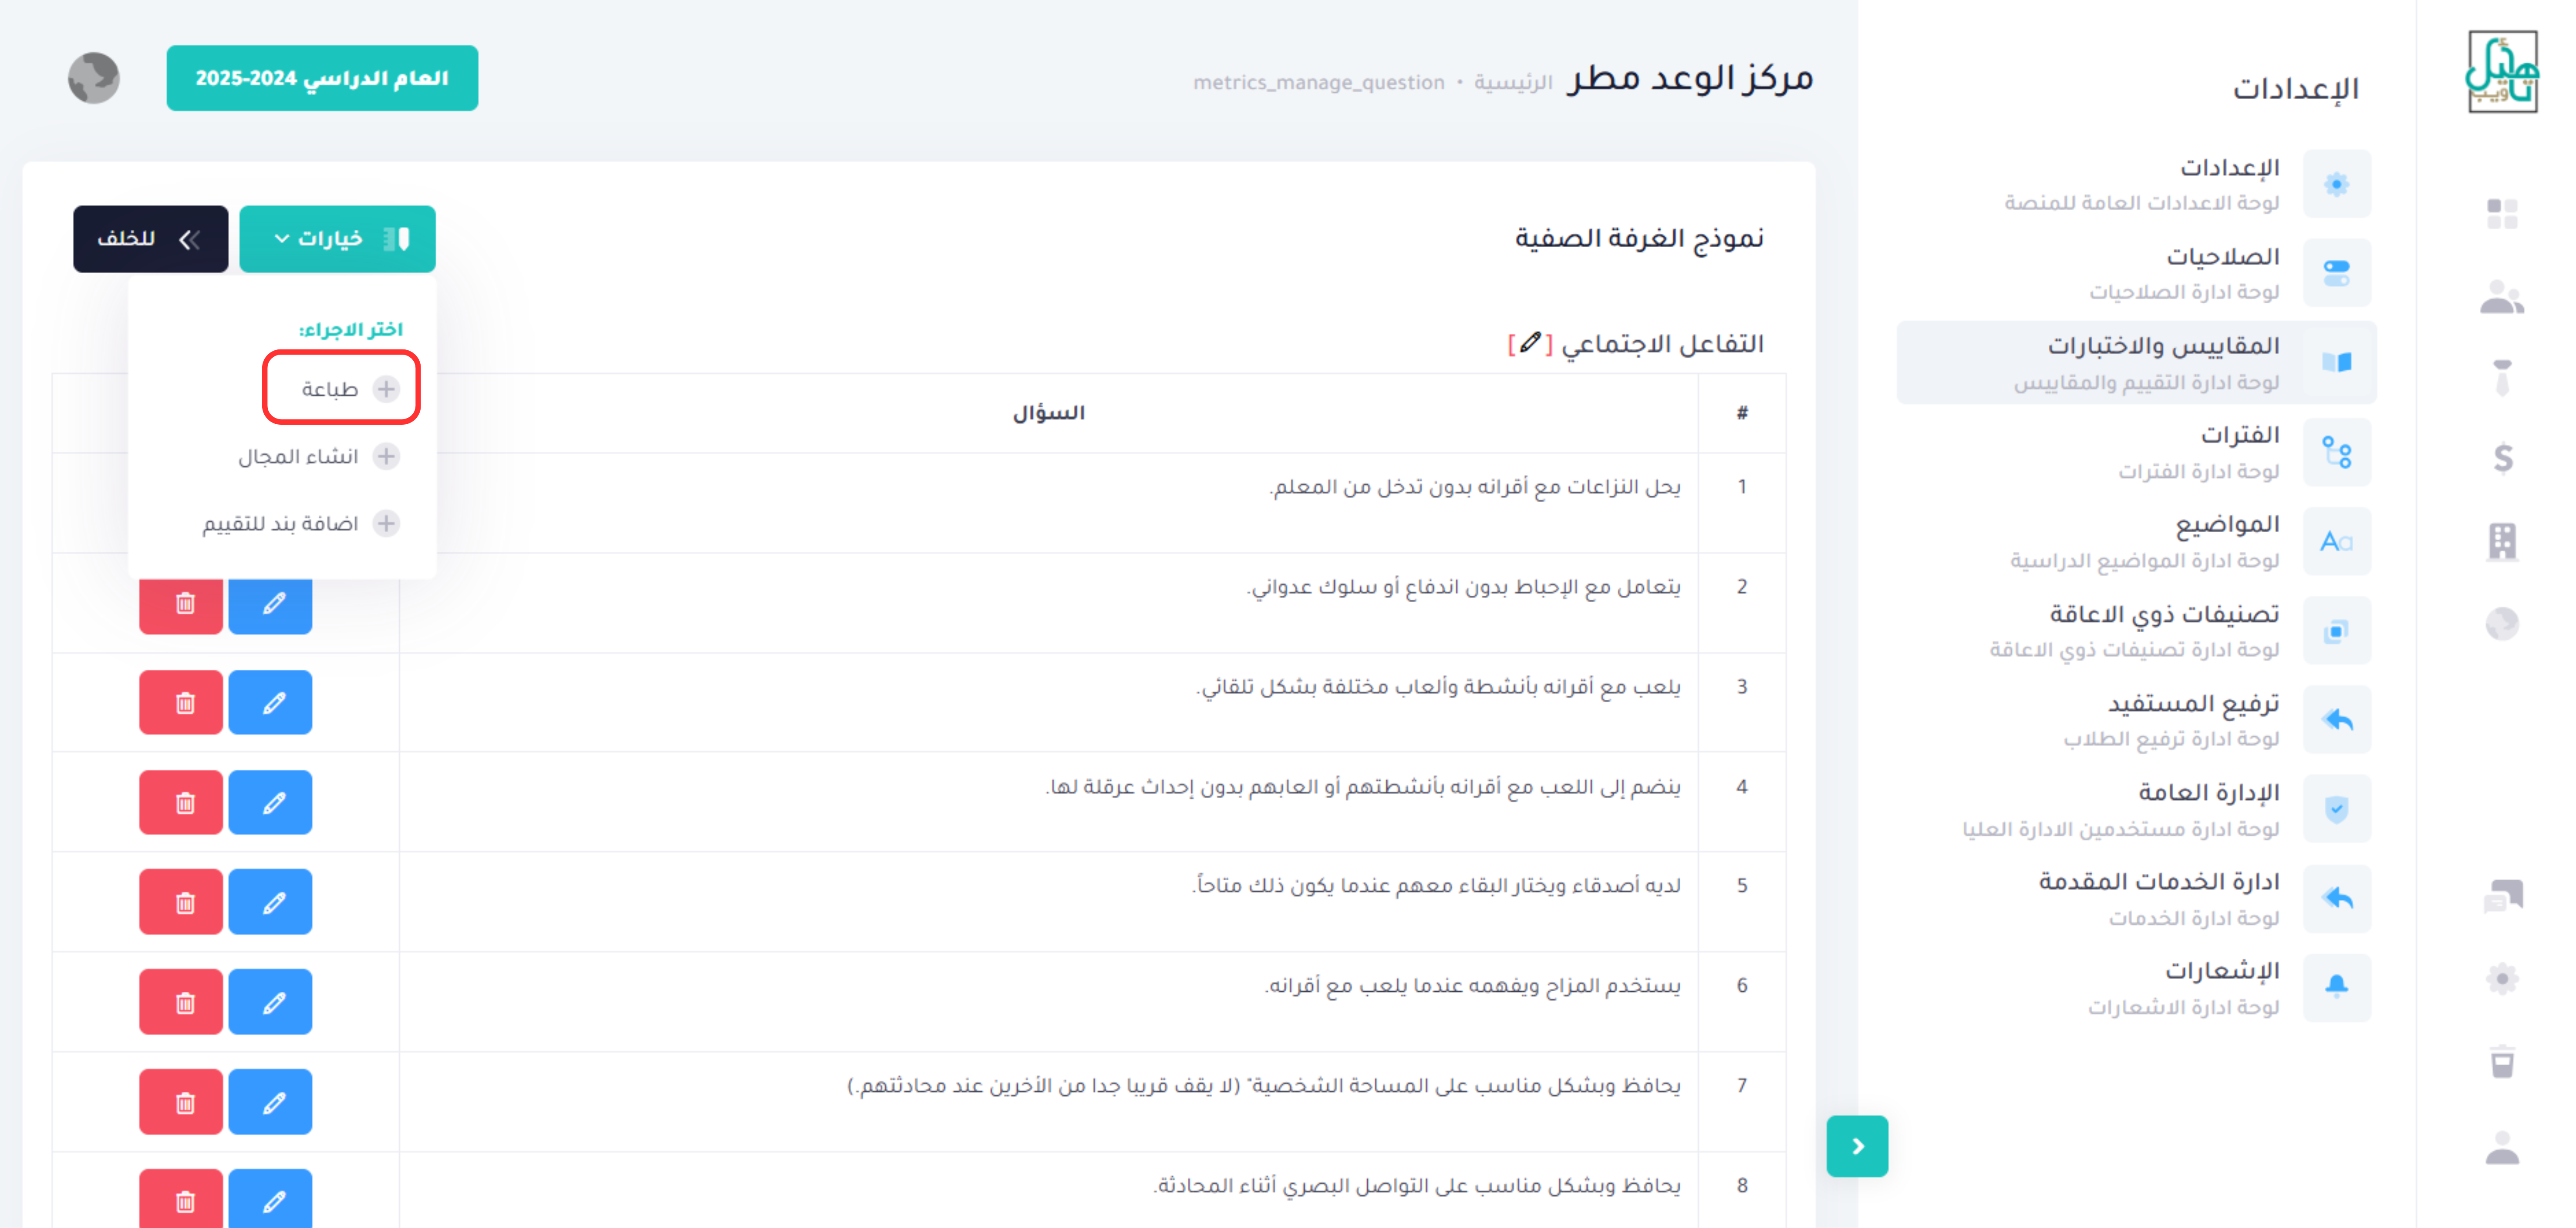
Task: Open المقاييس والاختبارات menu item
Action: pyautogui.click(x=2137, y=363)
